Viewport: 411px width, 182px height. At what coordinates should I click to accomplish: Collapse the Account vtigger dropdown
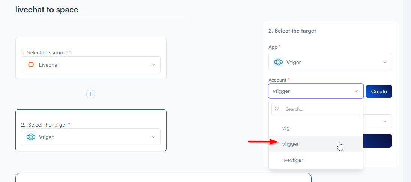[x=356, y=91]
